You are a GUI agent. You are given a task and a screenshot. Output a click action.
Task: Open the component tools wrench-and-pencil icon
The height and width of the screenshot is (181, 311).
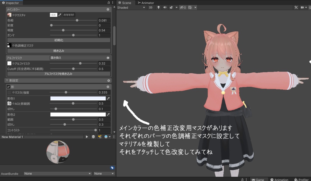coord(296,7)
